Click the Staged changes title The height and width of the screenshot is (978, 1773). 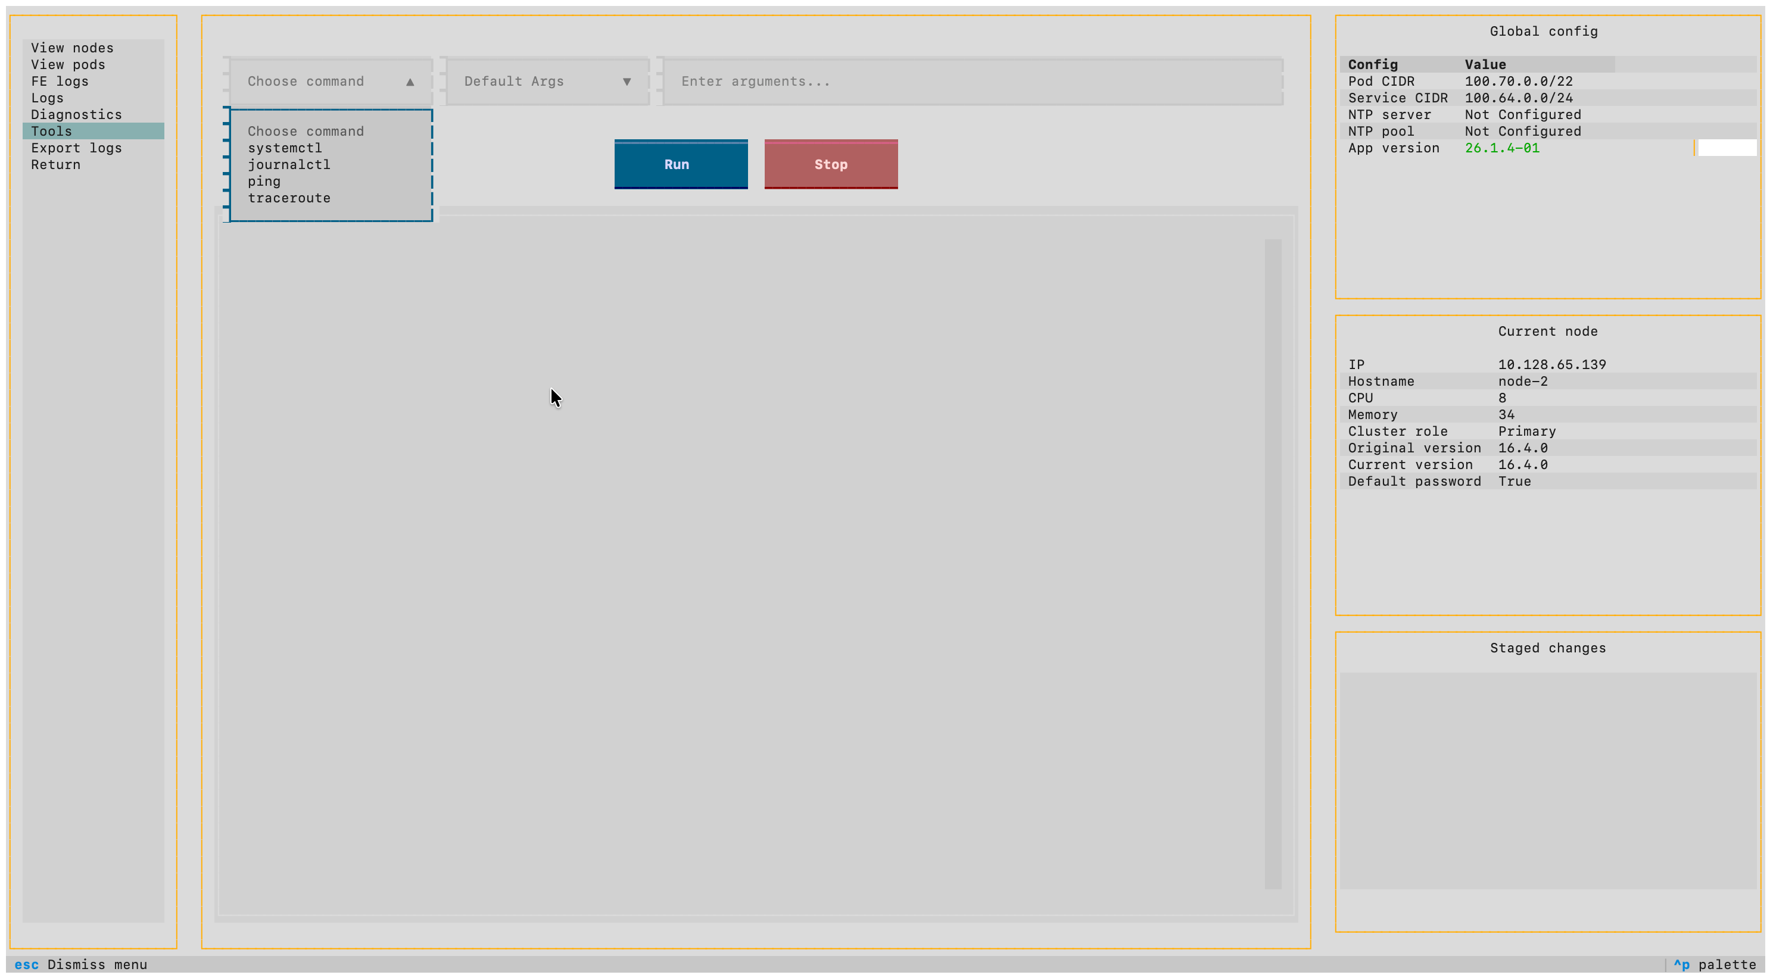click(1547, 648)
